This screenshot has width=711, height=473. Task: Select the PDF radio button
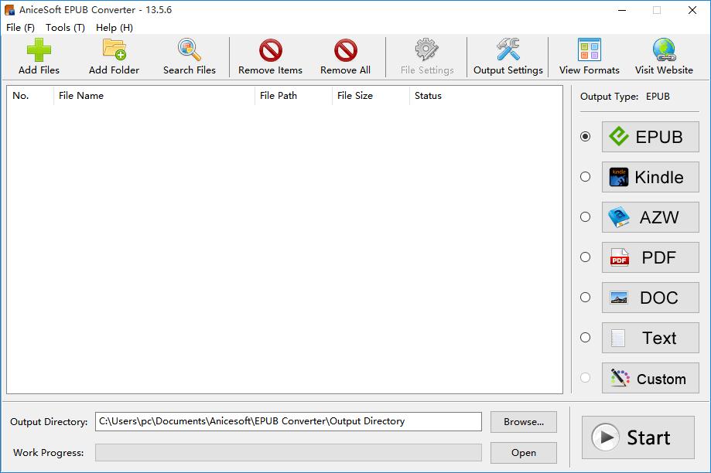pyautogui.click(x=586, y=257)
